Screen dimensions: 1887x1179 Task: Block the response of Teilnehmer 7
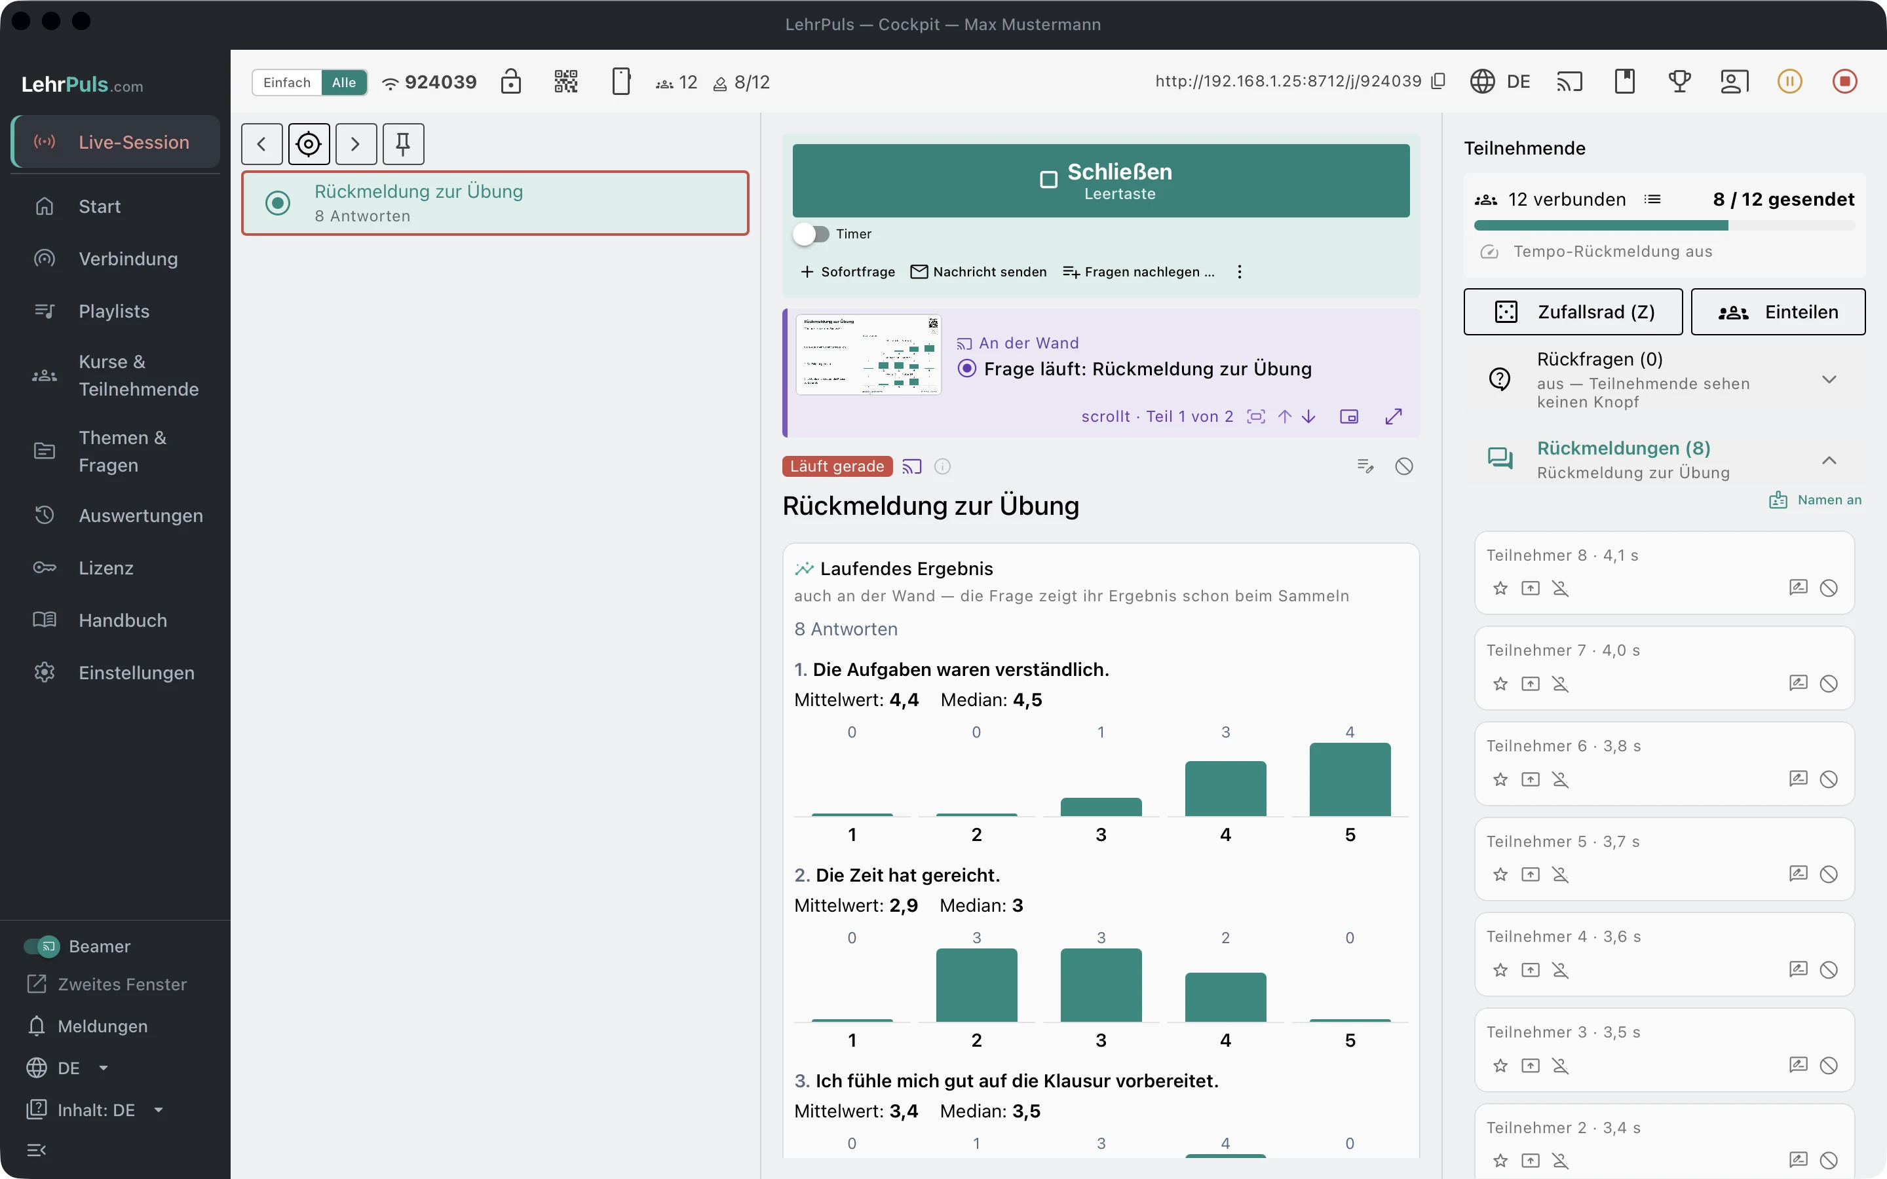[x=1829, y=684]
